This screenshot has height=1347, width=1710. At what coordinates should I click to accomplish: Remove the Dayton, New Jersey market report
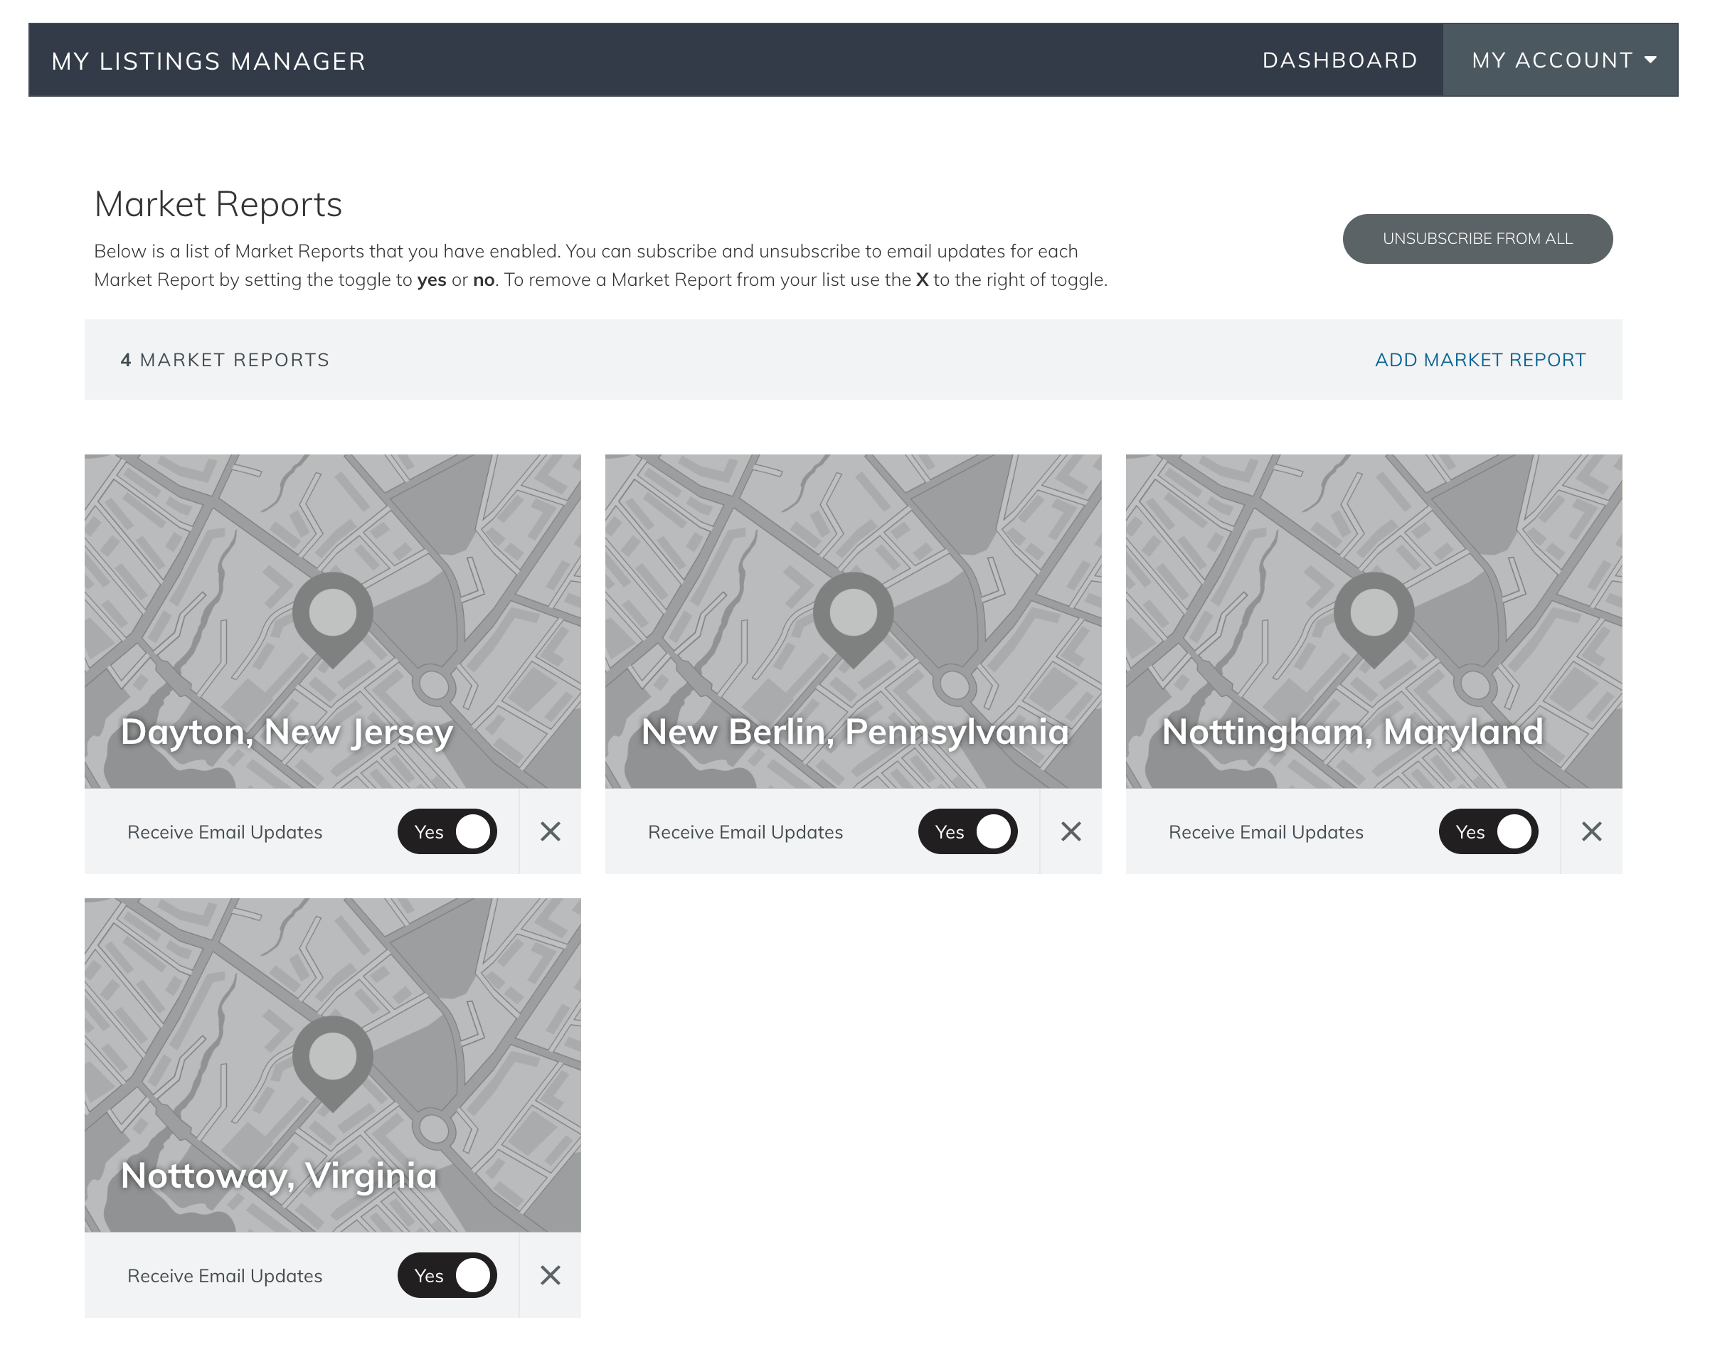(x=550, y=831)
